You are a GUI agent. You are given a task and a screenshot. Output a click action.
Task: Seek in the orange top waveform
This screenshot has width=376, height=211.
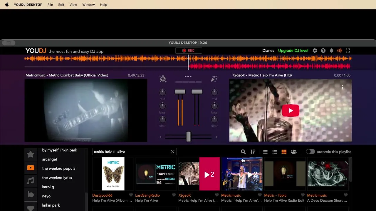click(188, 59)
